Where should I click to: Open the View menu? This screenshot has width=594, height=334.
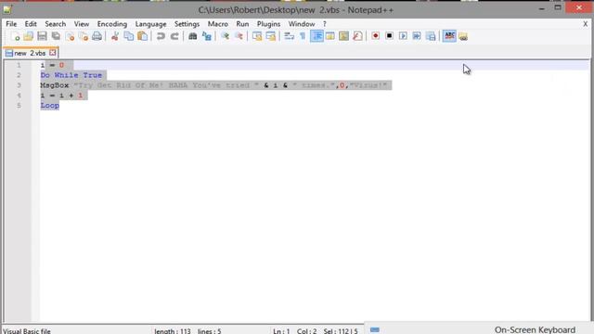click(x=82, y=24)
